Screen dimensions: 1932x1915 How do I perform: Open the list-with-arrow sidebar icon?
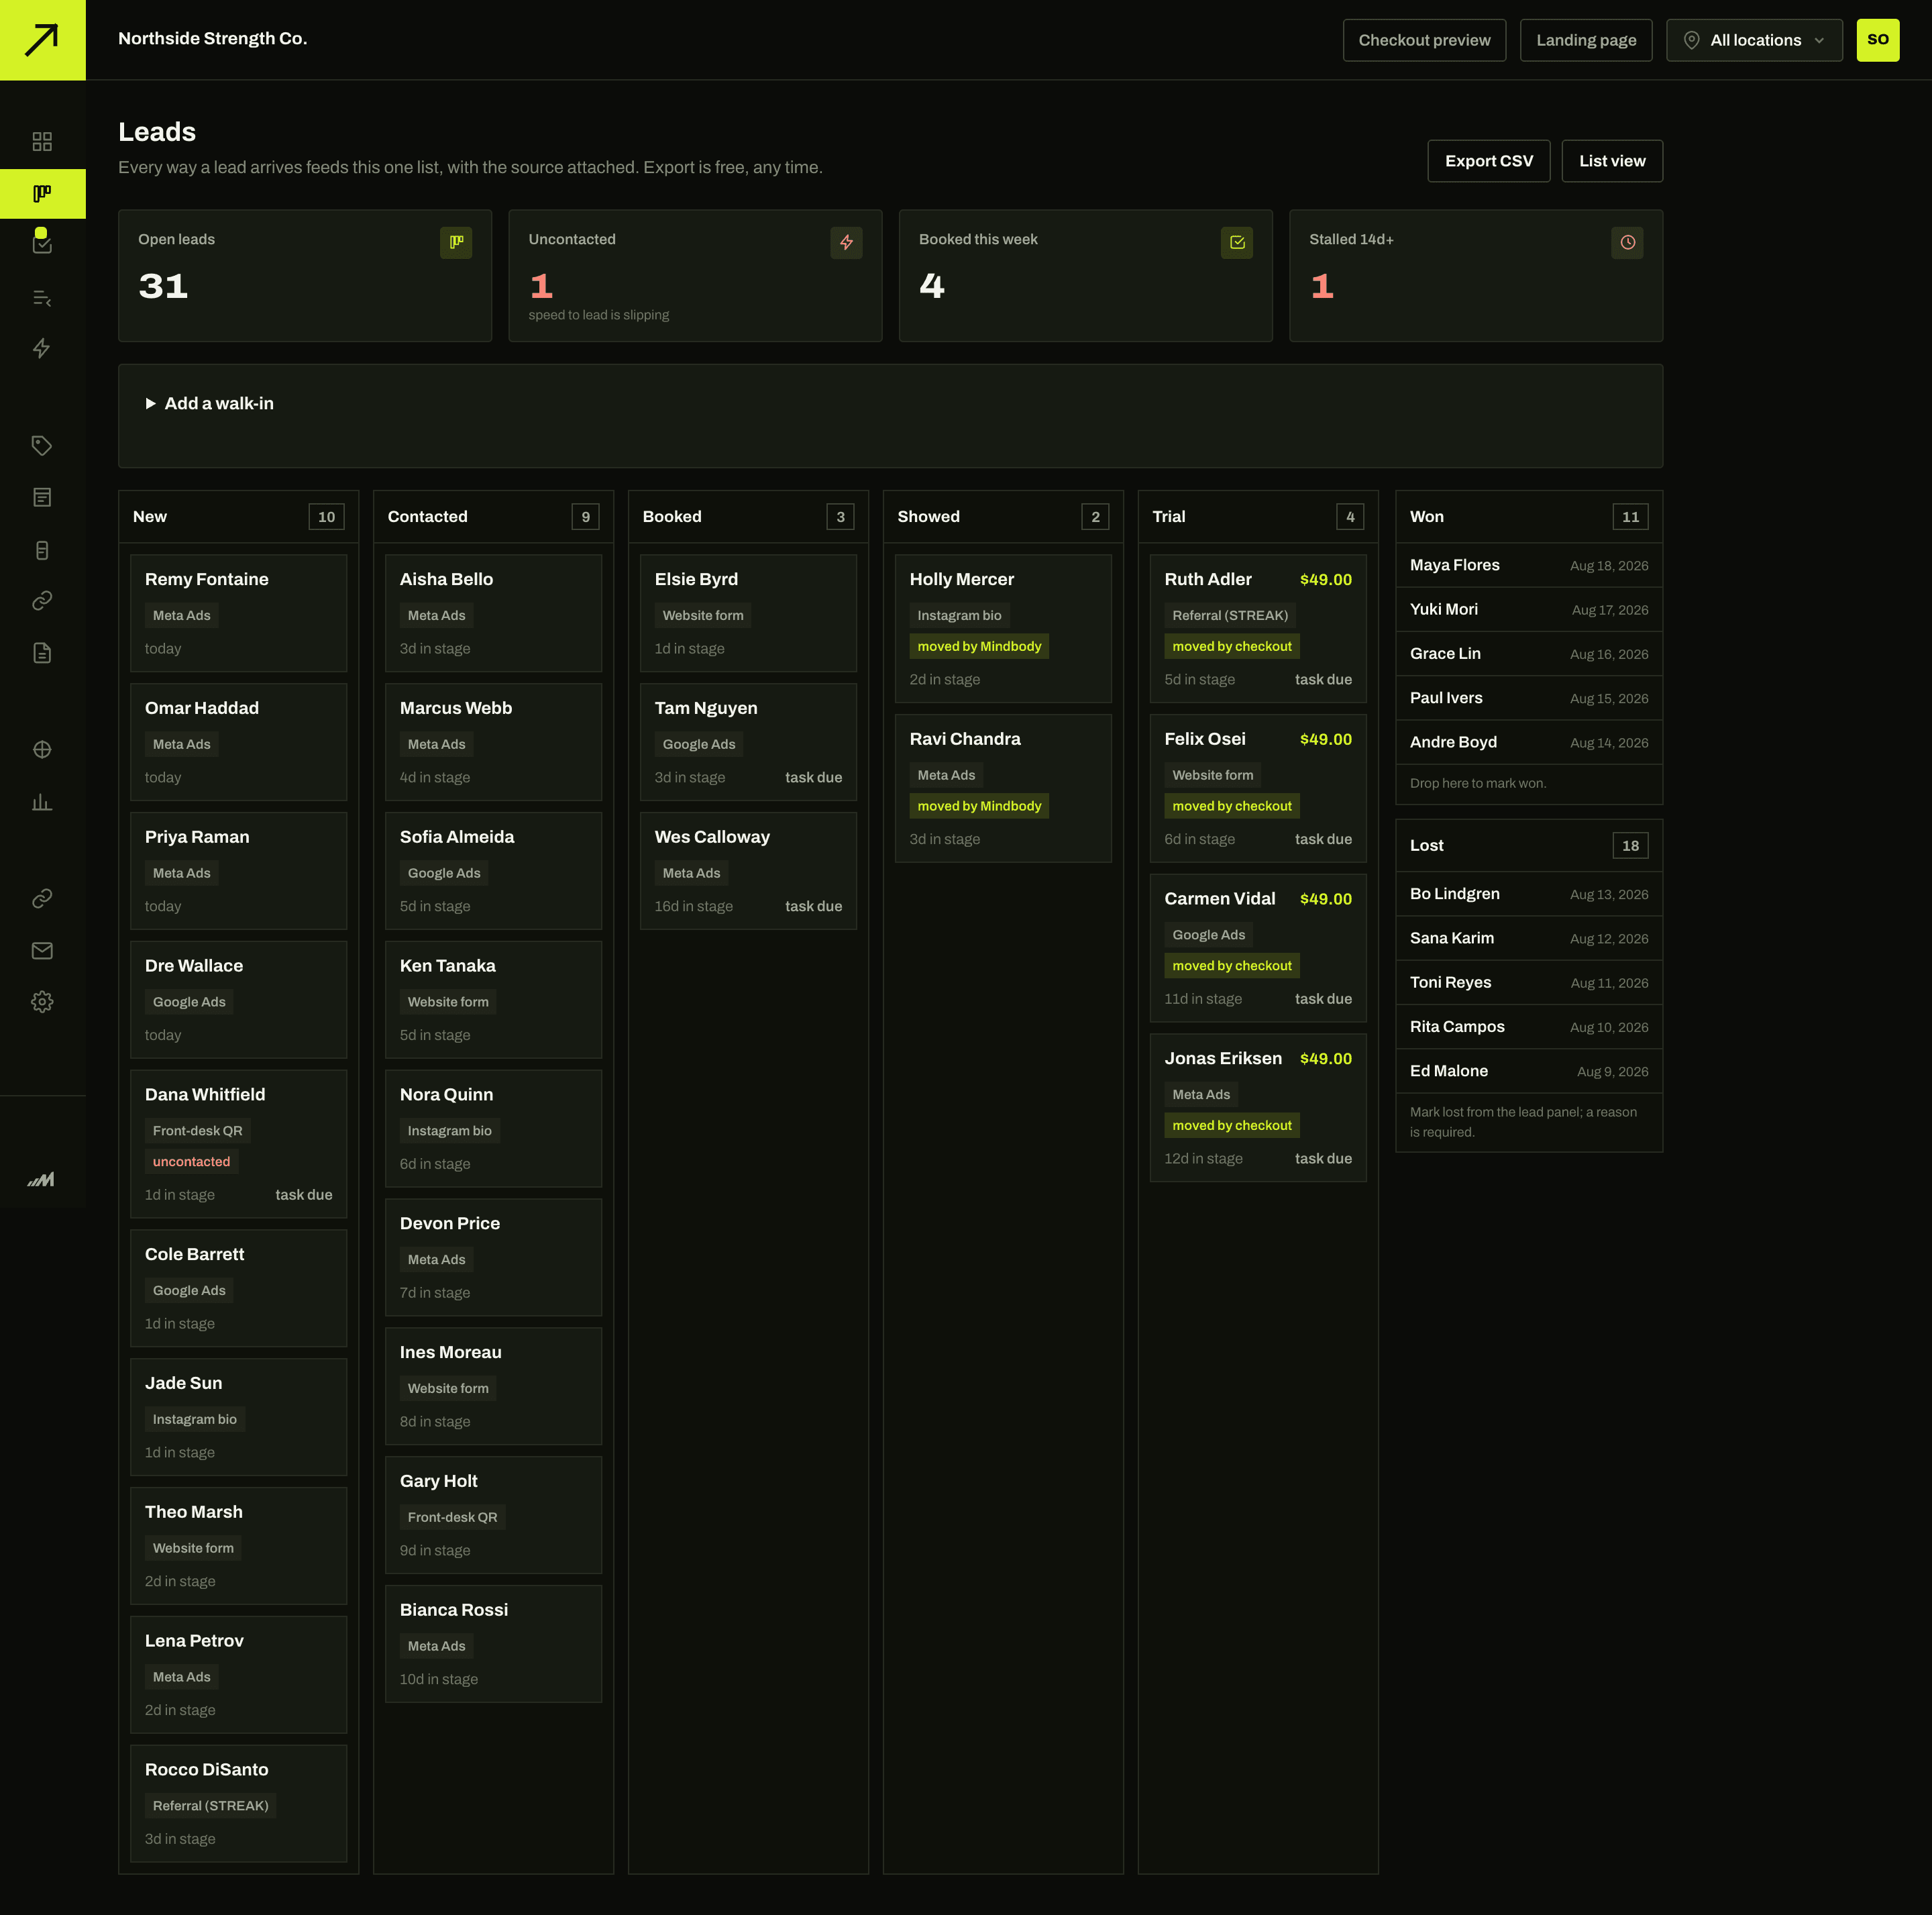pos(42,297)
